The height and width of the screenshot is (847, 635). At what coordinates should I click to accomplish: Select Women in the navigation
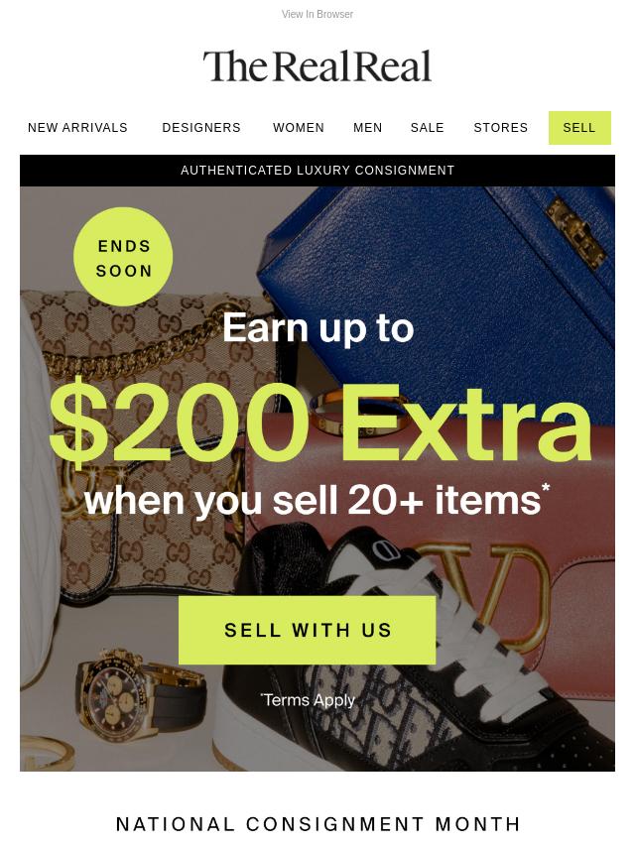click(299, 128)
